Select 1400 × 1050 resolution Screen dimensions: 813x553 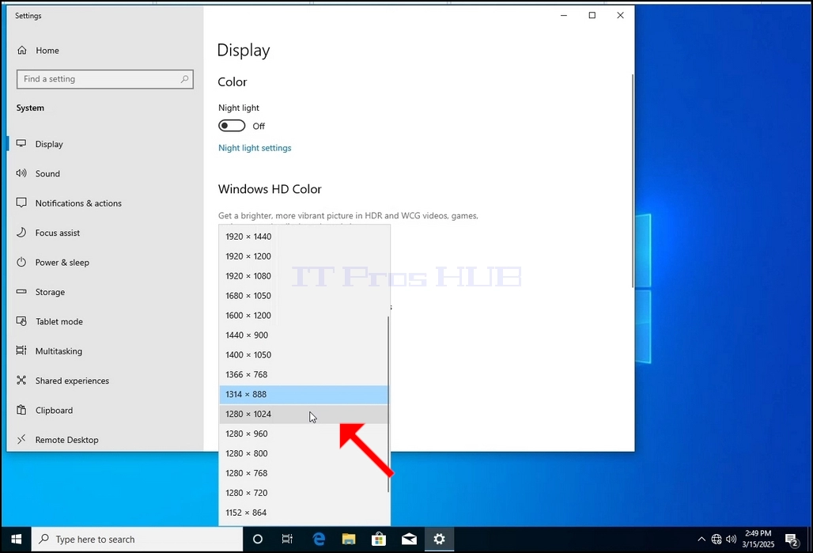tap(304, 355)
